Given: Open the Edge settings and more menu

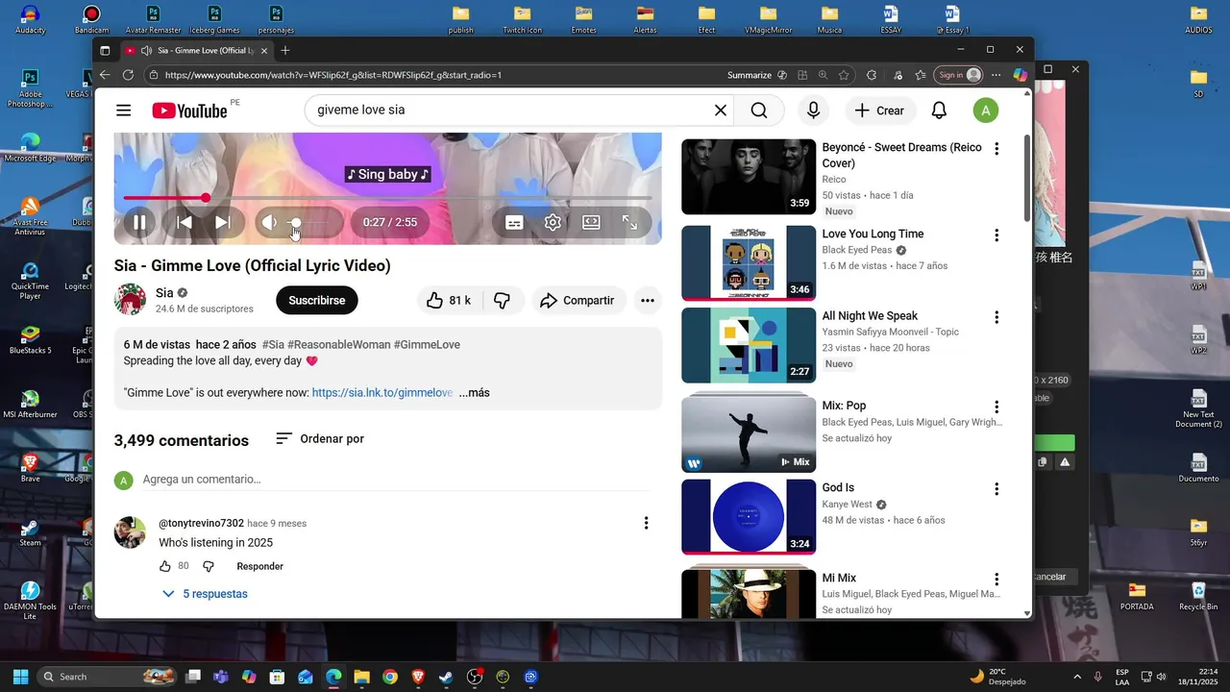Looking at the screenshot, I should [996, 75].
